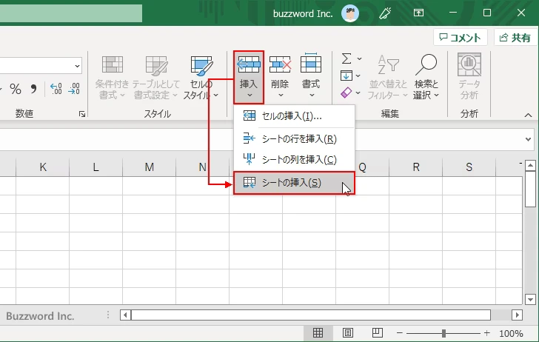This screenshot has height=342, width=539.
Task: Click the sheet tab bar resize handle dots
Action: pos(108,315)
